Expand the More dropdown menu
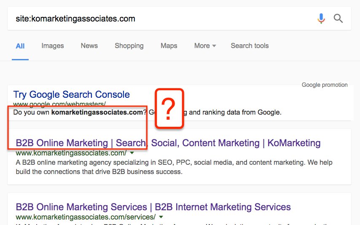Screen dimensions: 360x225 pyautogui.click(x=205, y=46)
